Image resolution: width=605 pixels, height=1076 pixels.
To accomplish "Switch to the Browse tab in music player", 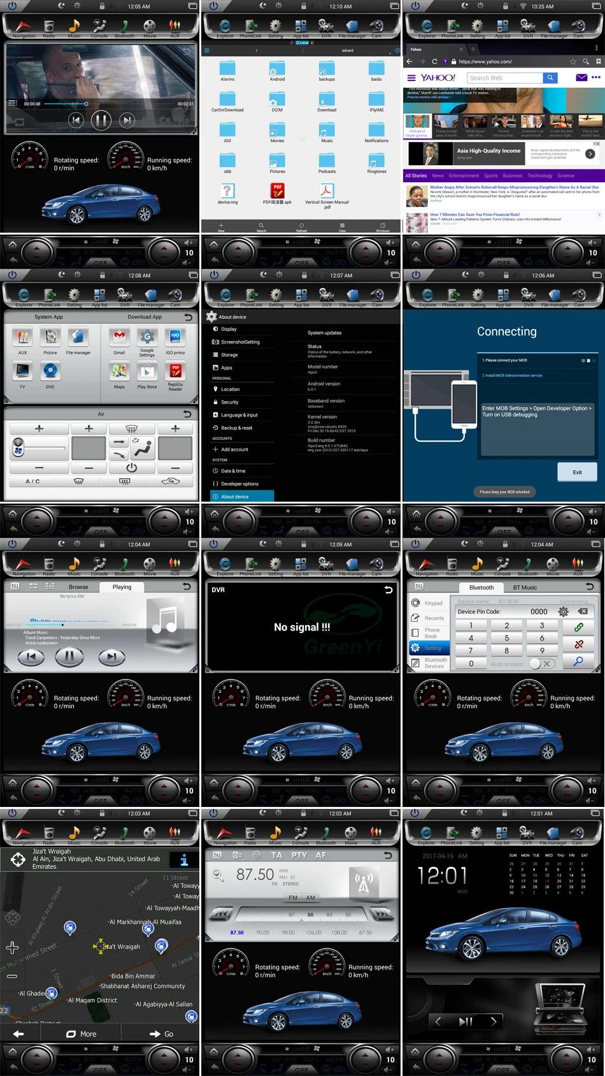I will (x=78, y=587).
